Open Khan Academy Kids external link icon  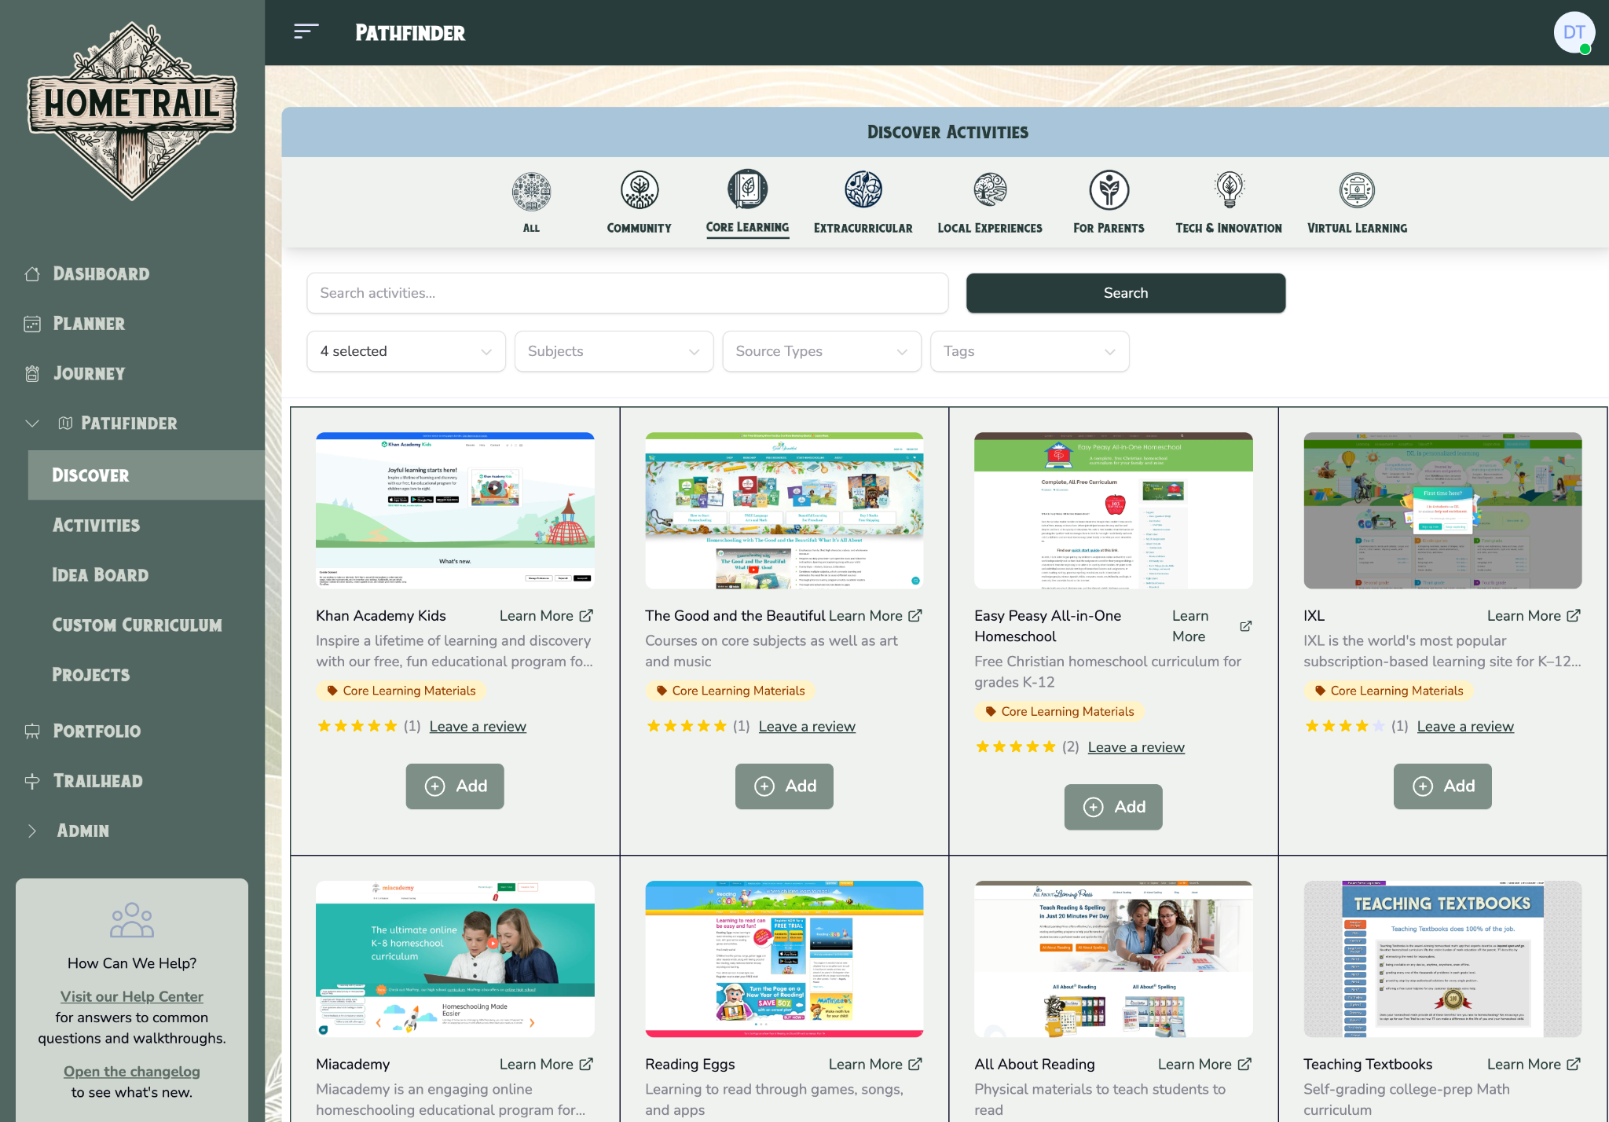[586, 616]
